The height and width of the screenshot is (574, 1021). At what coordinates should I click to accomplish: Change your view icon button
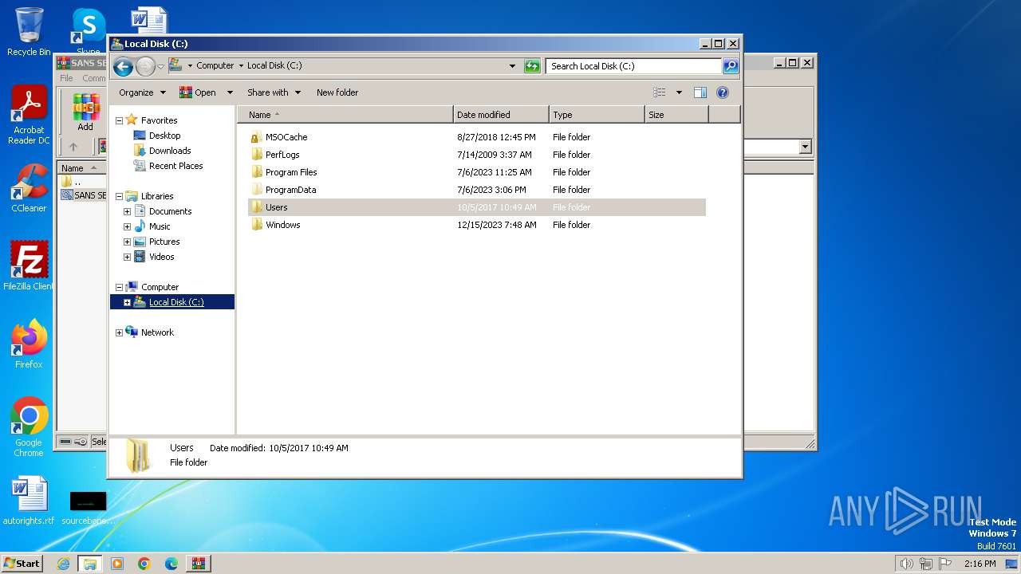659,92
